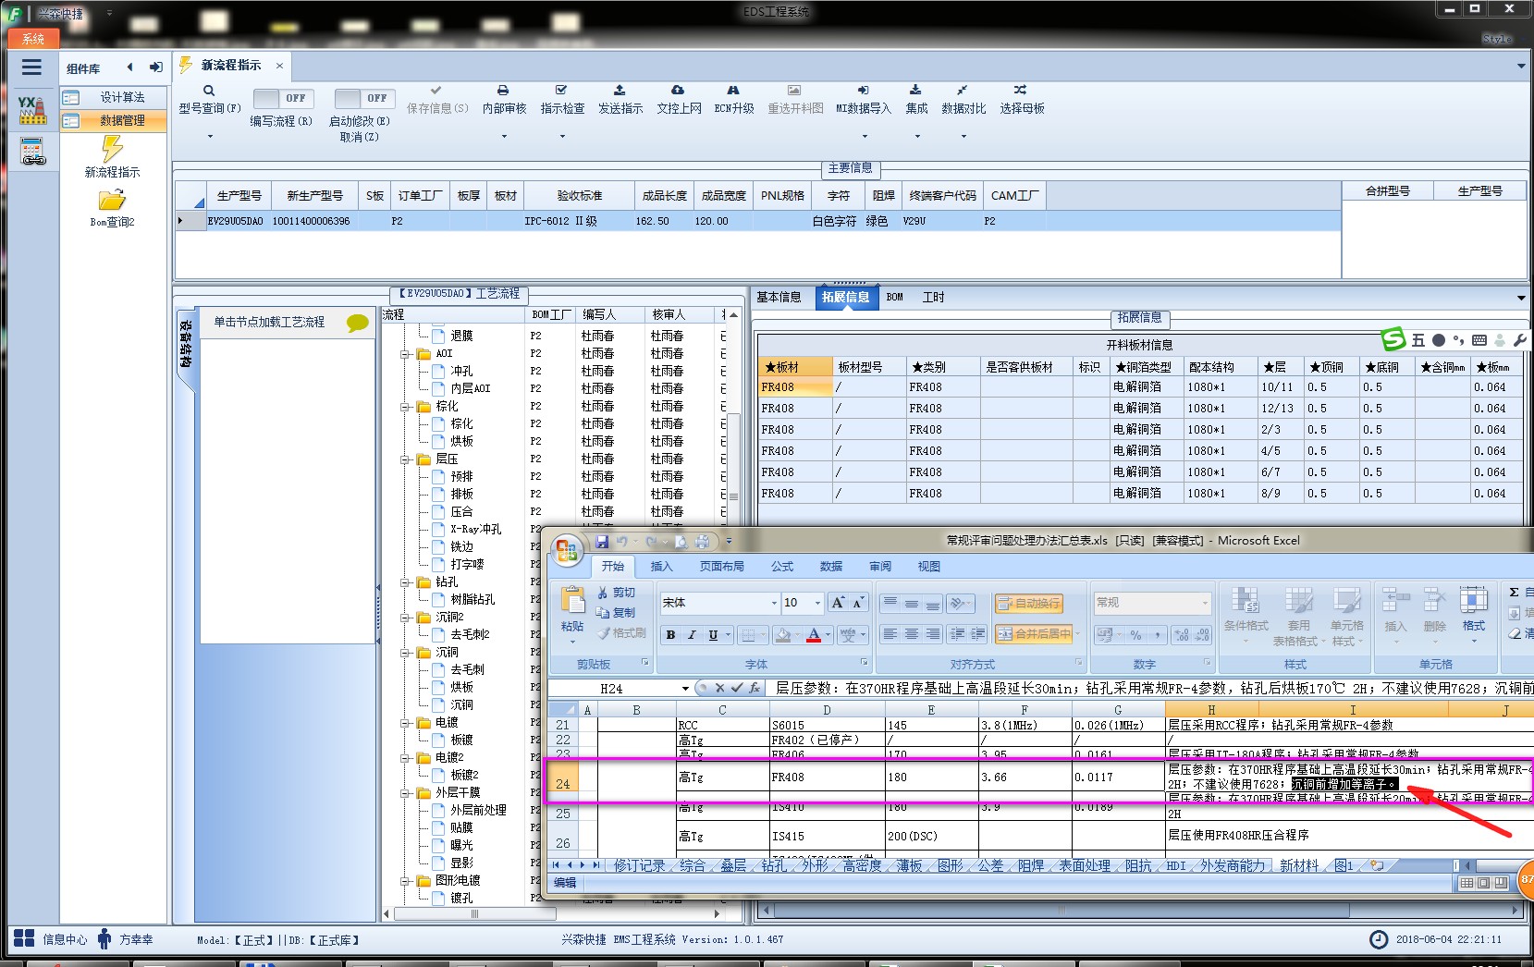Viewport: 1534px width, 967px height.
Task: Toggle underline formatting in Excel
Action: coord(713,635)
